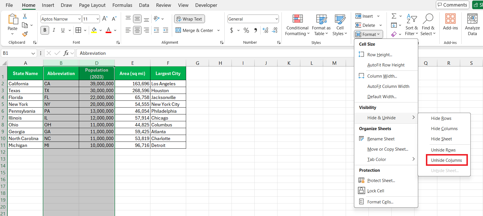Screen dimensions: 483x216
Task: Apply Percent Style format
Action: coord(246,30)
